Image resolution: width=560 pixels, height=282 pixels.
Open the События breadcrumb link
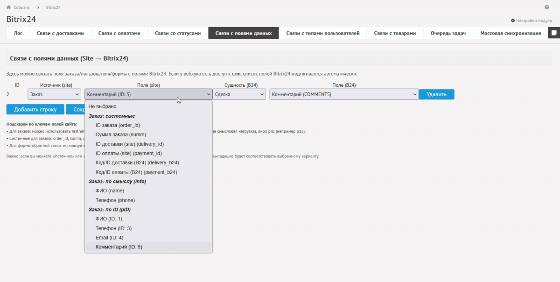21,7
